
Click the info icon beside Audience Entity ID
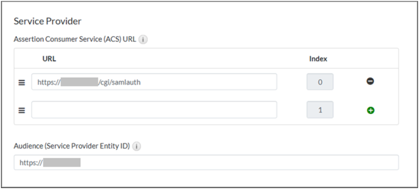coord(136,147)
